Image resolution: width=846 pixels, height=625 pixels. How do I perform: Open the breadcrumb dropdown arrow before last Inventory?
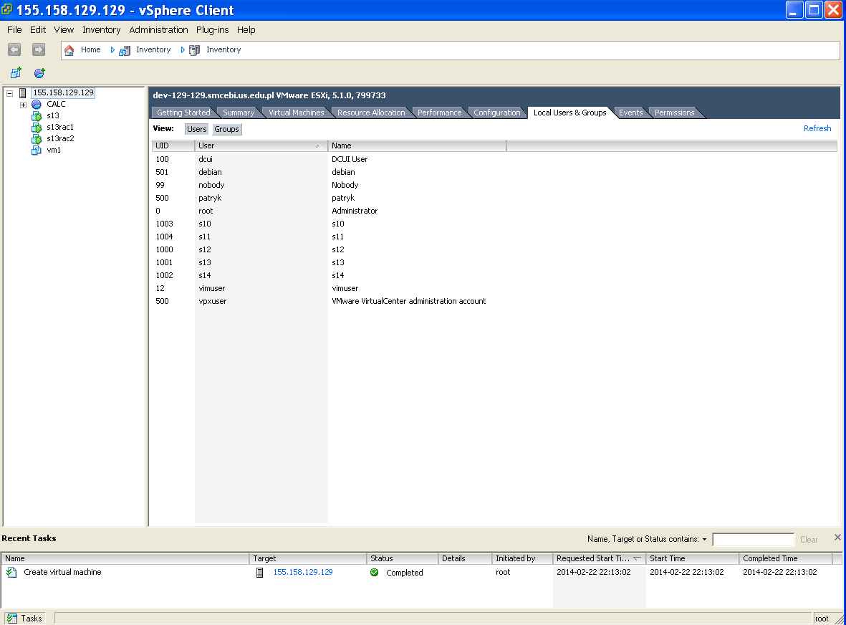point(183,49)
